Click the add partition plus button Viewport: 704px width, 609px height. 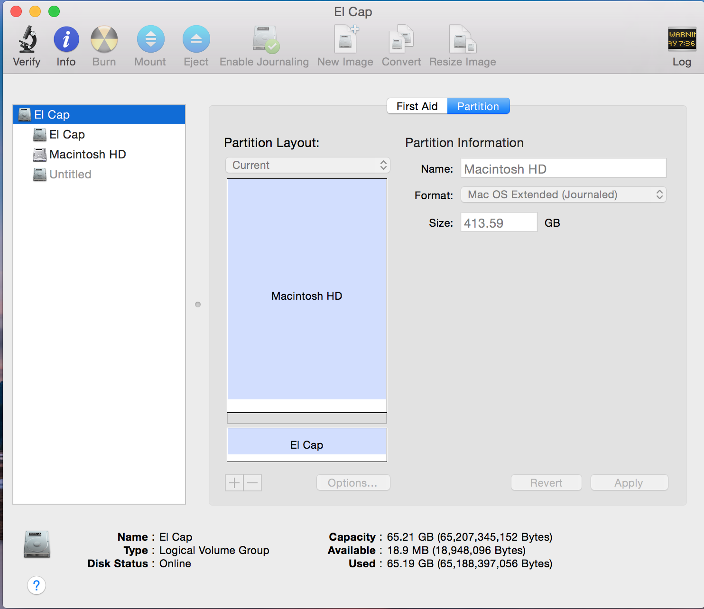(x=234, y=483)
